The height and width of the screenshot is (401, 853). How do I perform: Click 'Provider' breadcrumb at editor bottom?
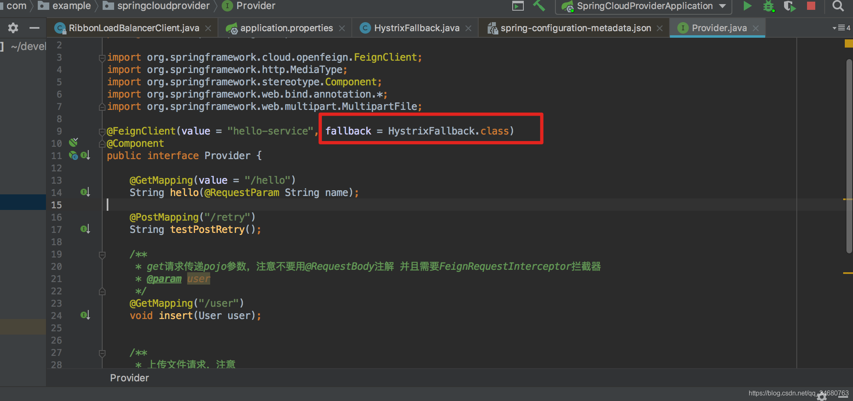(129, 378)
